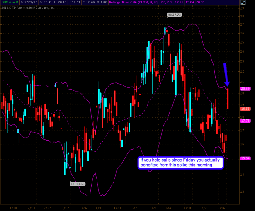The image size is (255, 211).
Task: Select the VIX 6 m D symbol label
Action: (x=10, y=2)
